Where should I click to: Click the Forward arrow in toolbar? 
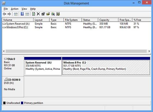9,14
